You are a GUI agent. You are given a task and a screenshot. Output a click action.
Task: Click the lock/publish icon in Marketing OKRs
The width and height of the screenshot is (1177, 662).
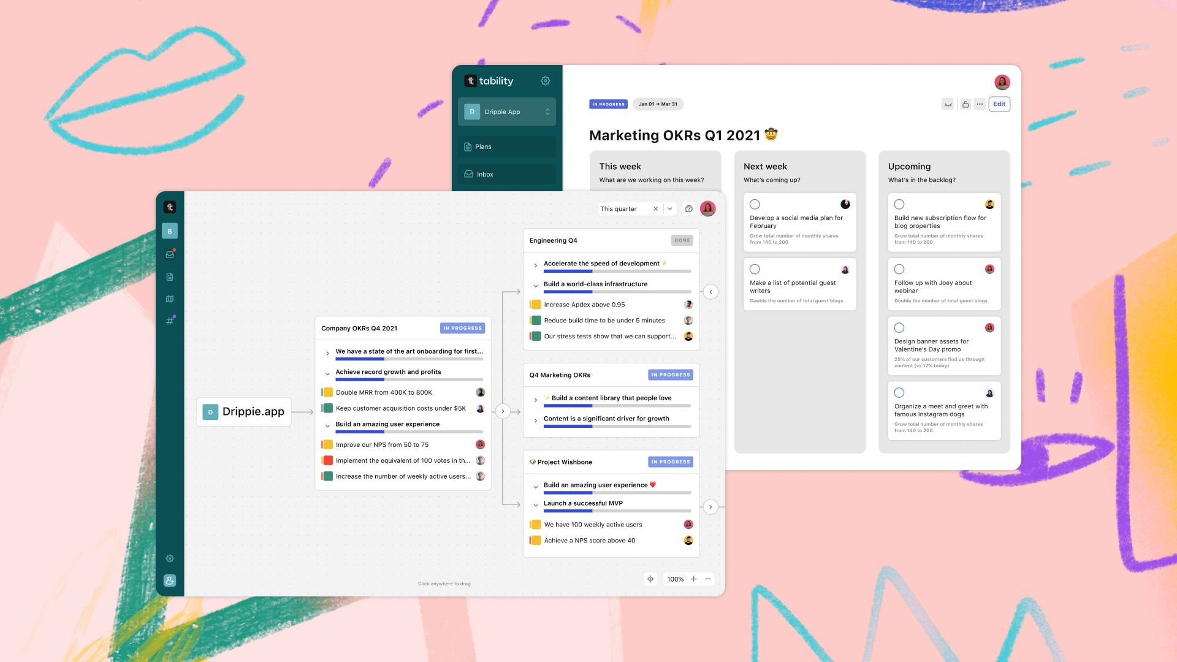(x=966, y=104)
